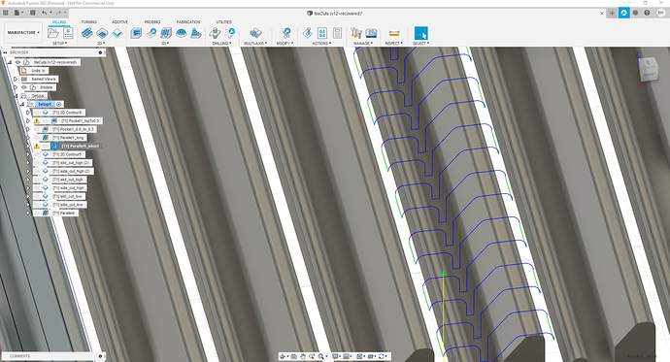Toggle visibility eye of slot_cut_high (2)
670x362 pixels.
[37, 163]
